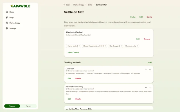Edit the Settle on Mat skill

pos(141,17)
